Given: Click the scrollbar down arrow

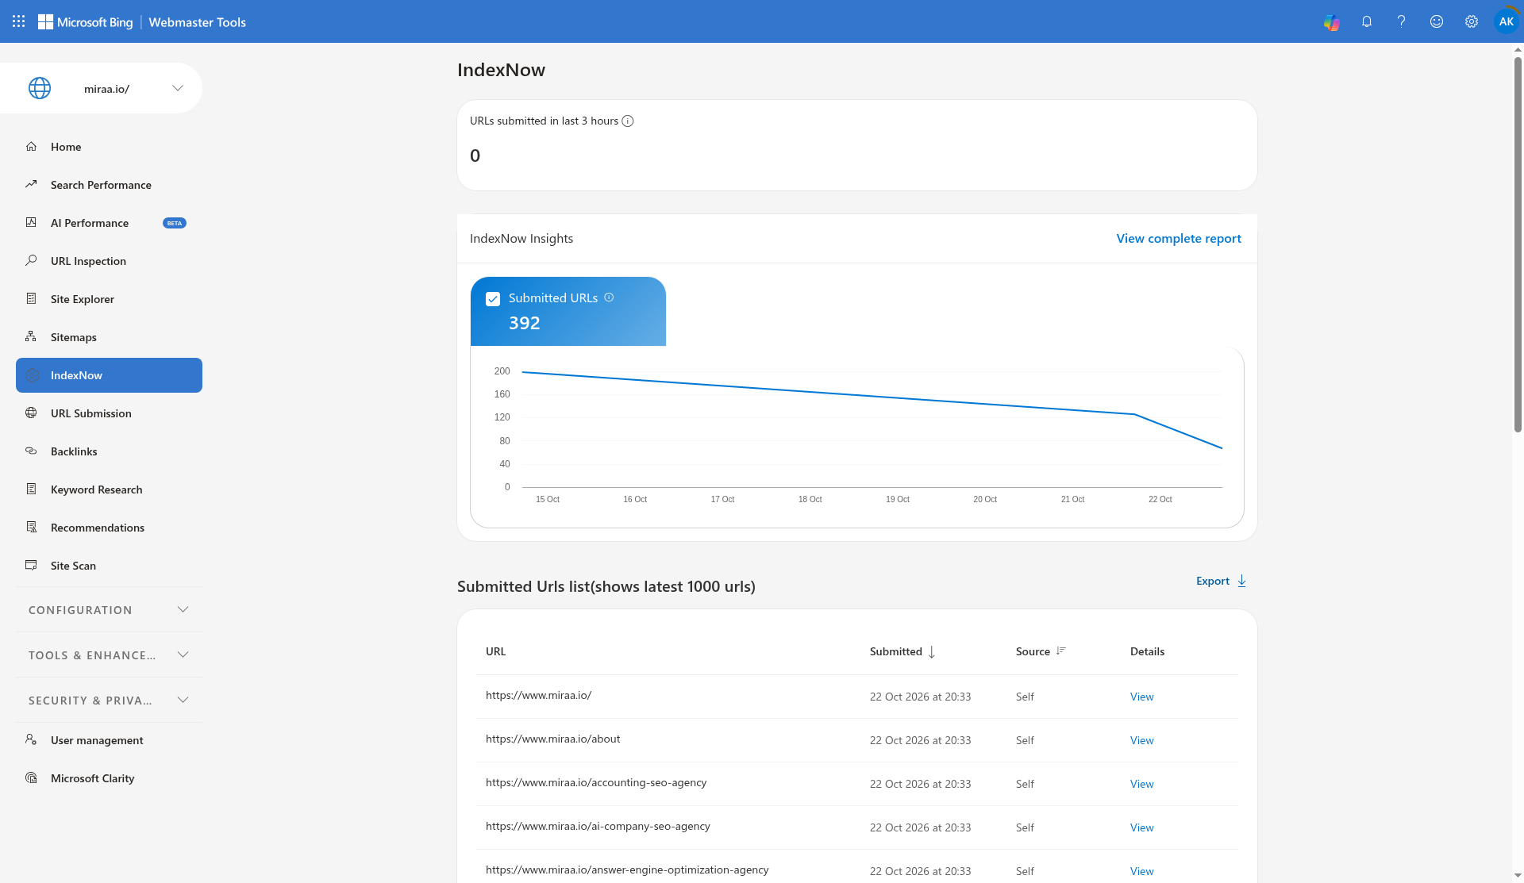Looking at the screenshot, I should (1518, 876).
